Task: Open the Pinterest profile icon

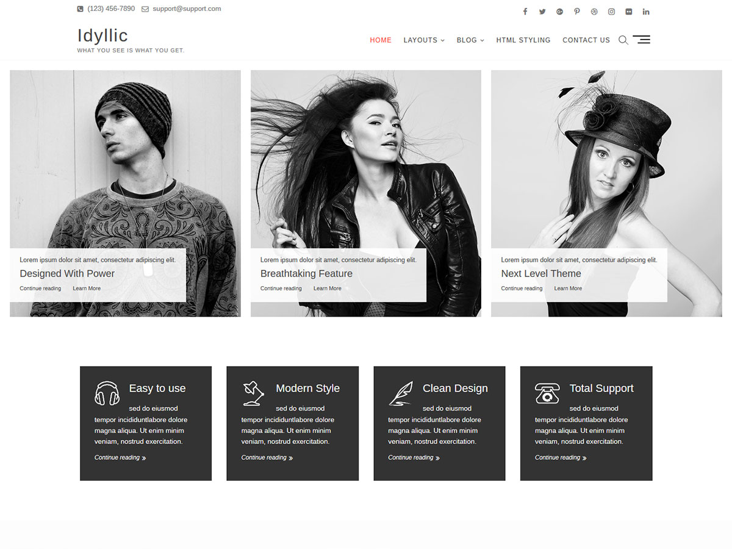Action: click(x=576, y=12)
